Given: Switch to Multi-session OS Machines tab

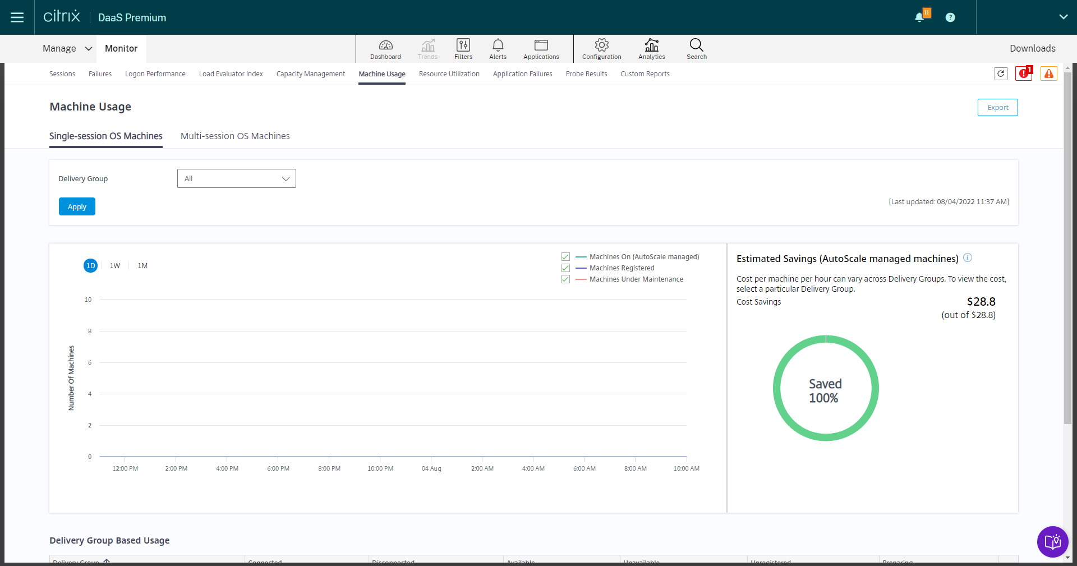Looking at the screenshot, I should pyautogui.click(x=235, y=136).
